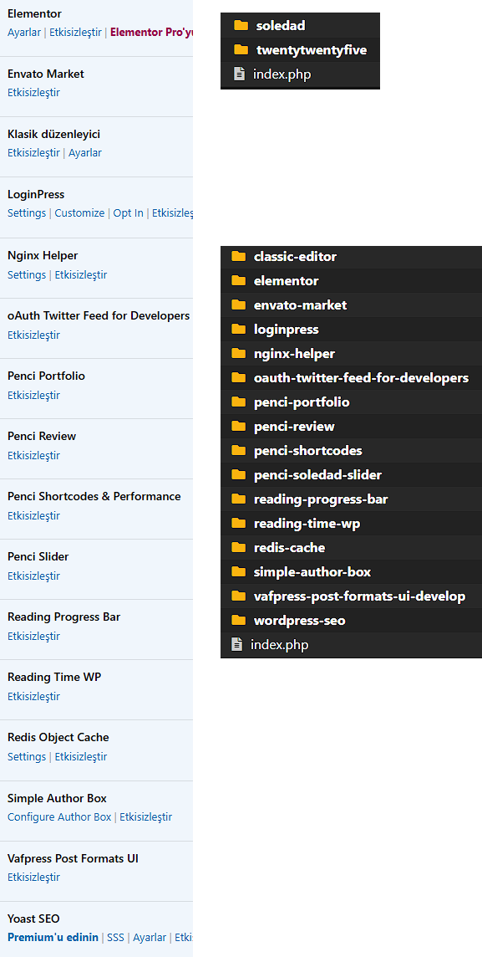
Task: Open Yoast SEO Ayarlar link
Action: (150, 938)
